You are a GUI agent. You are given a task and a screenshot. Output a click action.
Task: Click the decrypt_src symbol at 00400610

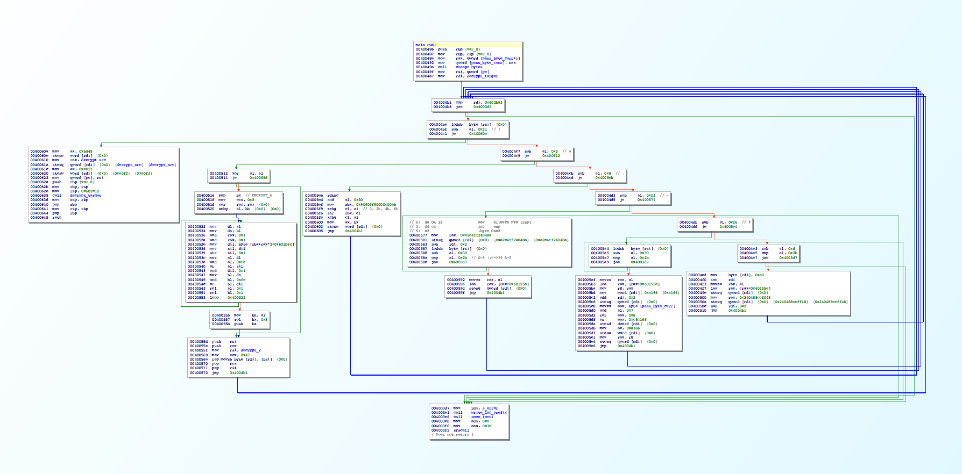tap(93, 160)
